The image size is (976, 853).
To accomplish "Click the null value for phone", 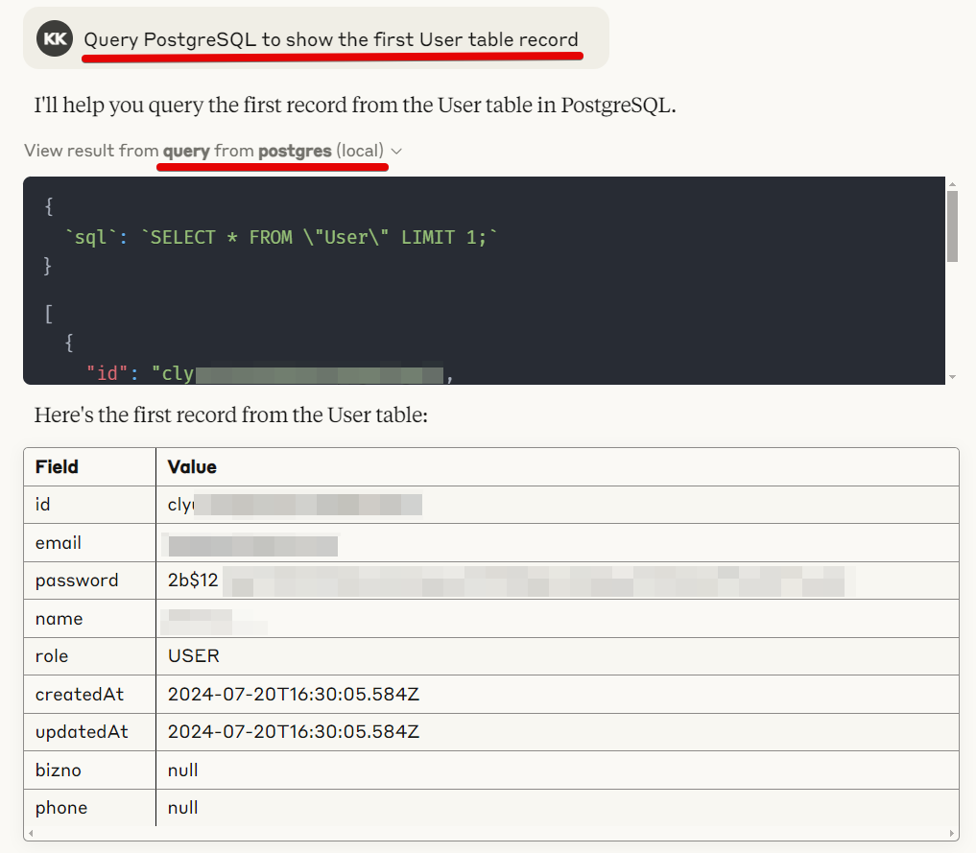I will tap(183, 808).
